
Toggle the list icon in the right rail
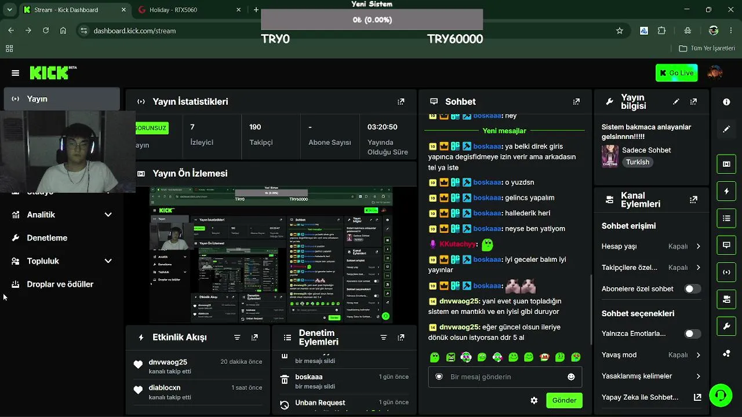[726, 218]
